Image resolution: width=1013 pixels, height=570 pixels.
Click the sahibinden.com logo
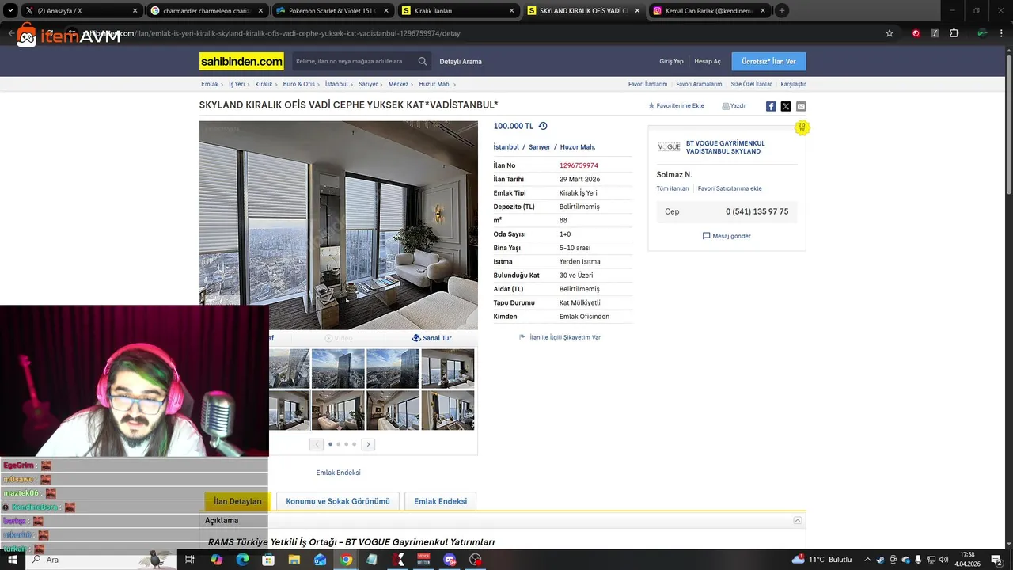tap(241, 61)
